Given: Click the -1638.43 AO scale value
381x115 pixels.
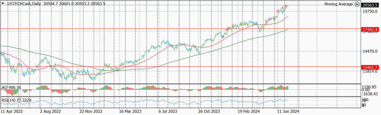Looking at the screenshot, I should coord(370,94).
